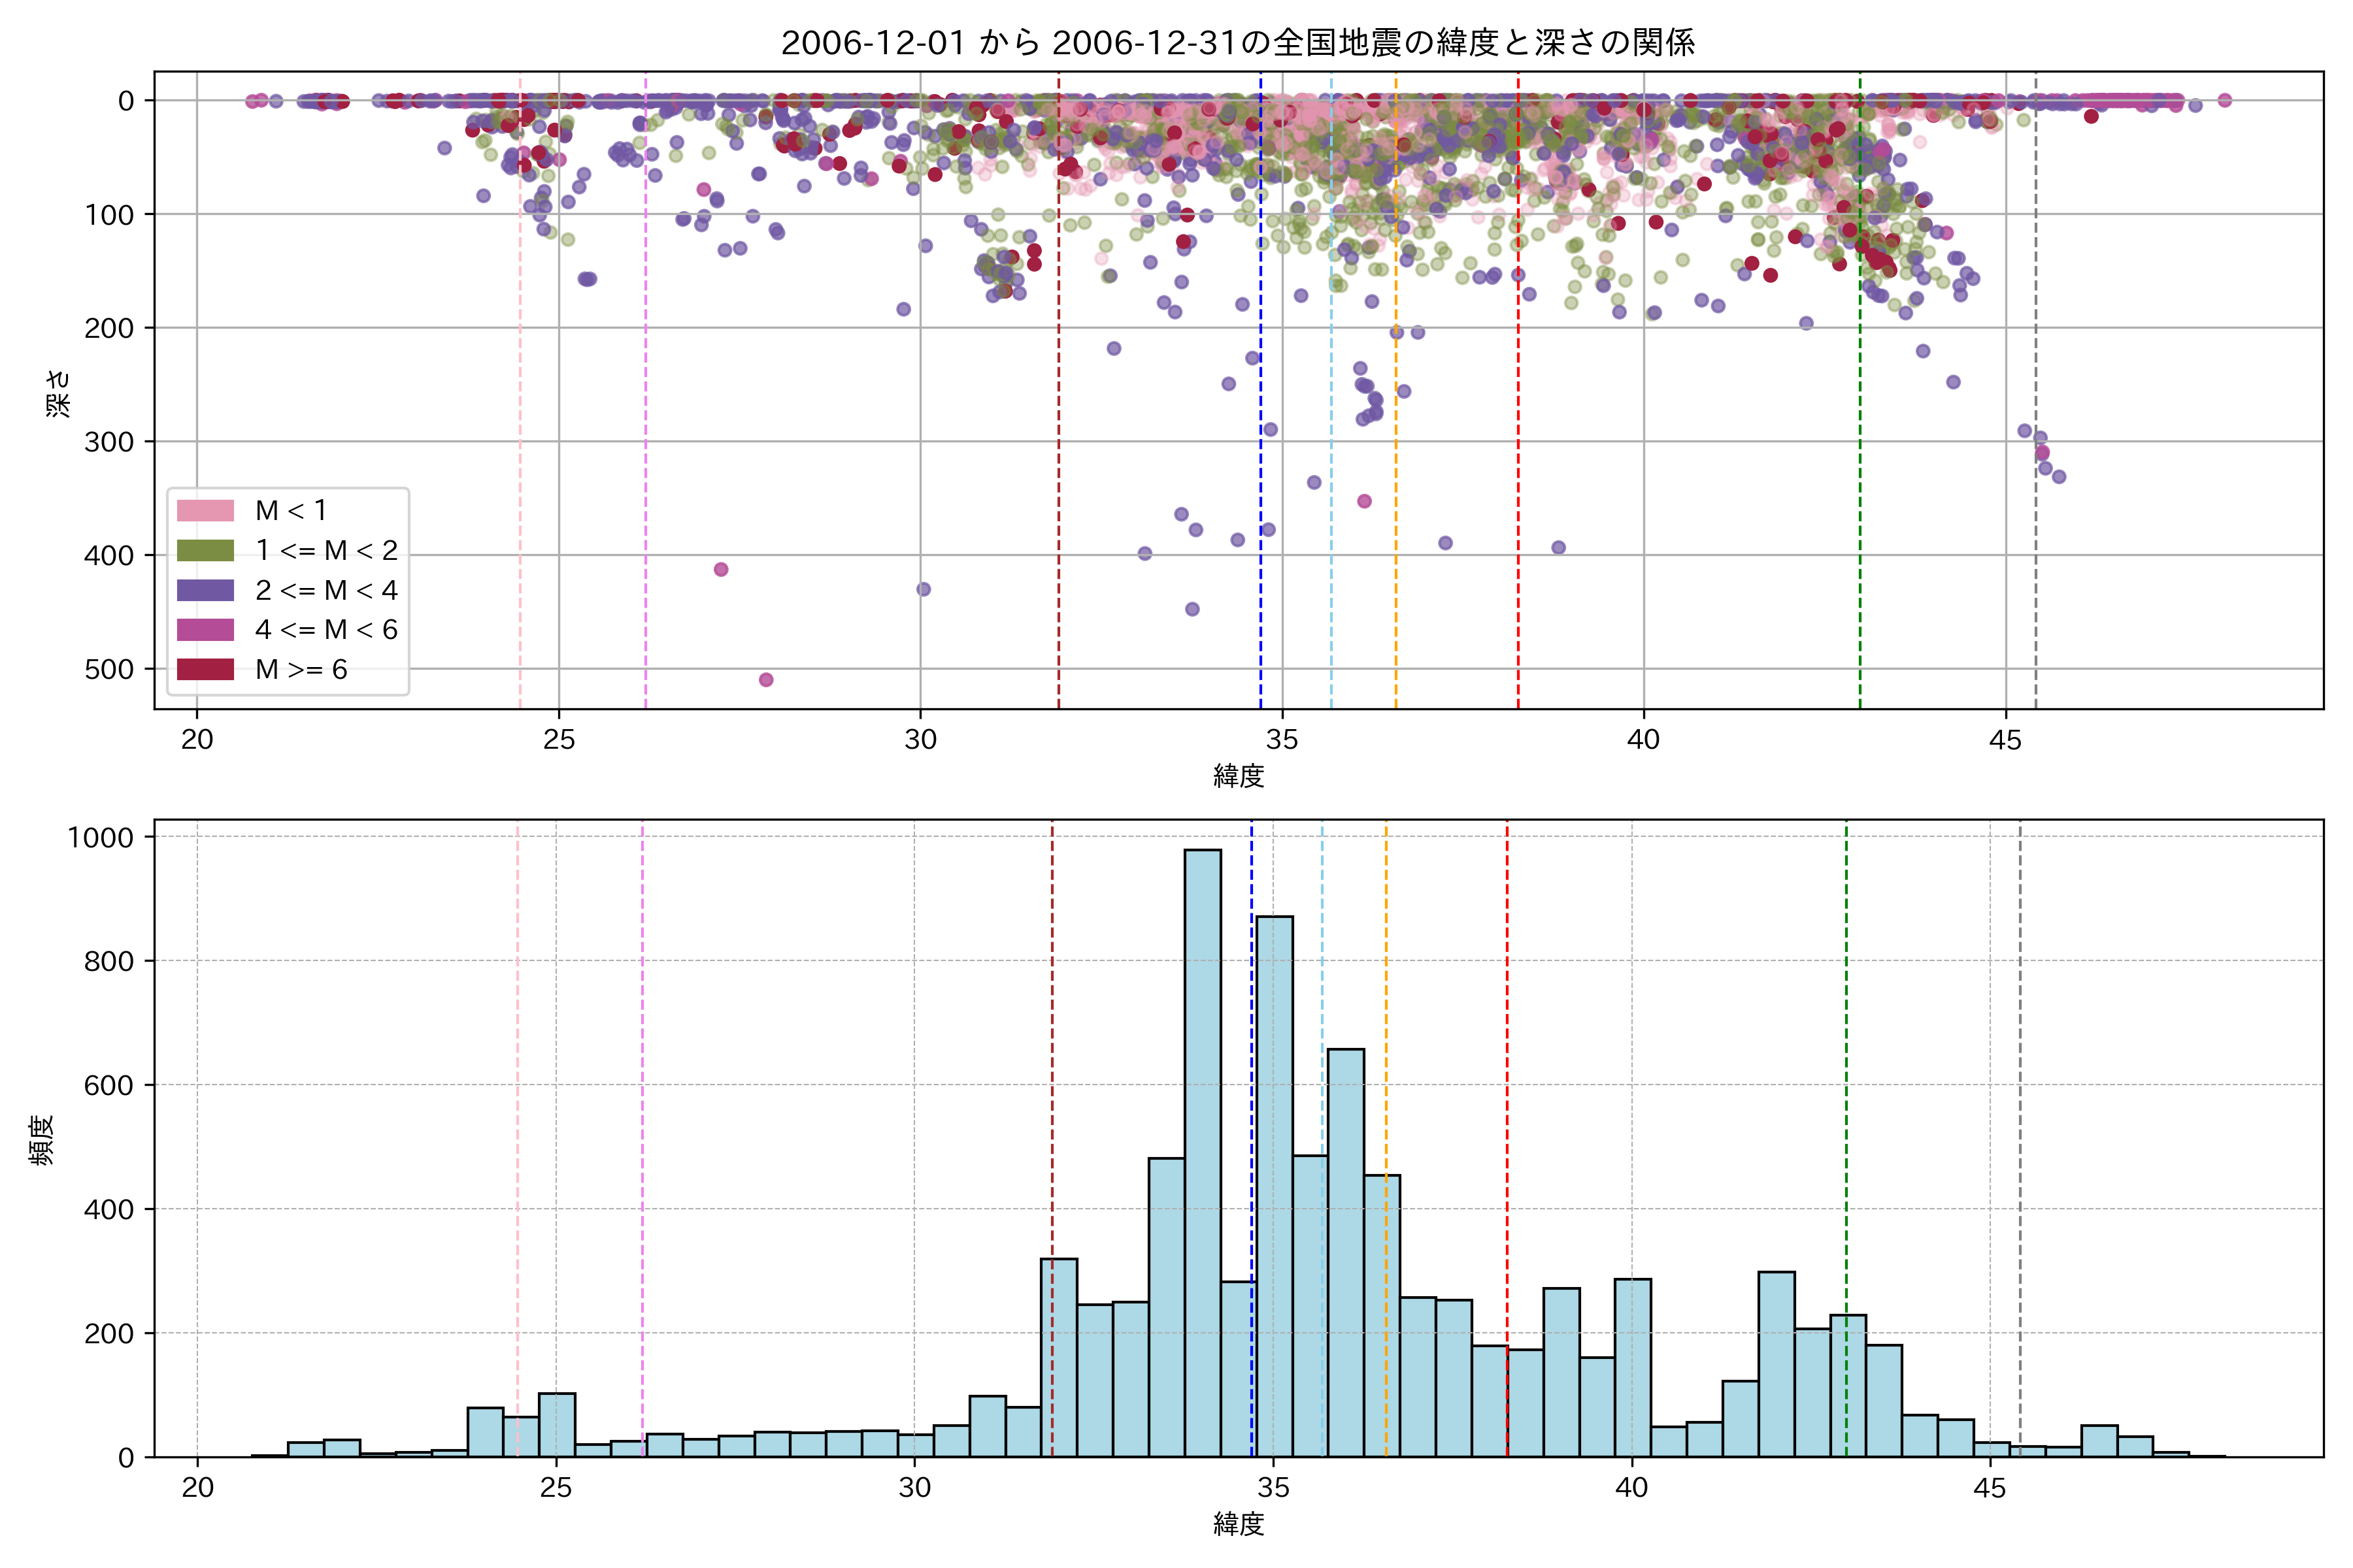Click the small histogram bar near latitude 25
The width and height of the screenshot is (2353, 1568).
coord(556,1425)
